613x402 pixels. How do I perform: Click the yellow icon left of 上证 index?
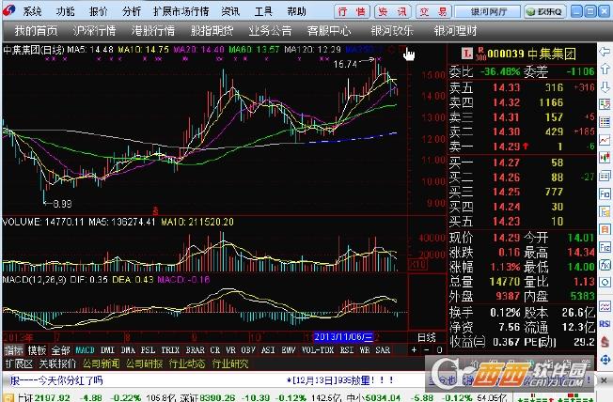coord(8,398)
